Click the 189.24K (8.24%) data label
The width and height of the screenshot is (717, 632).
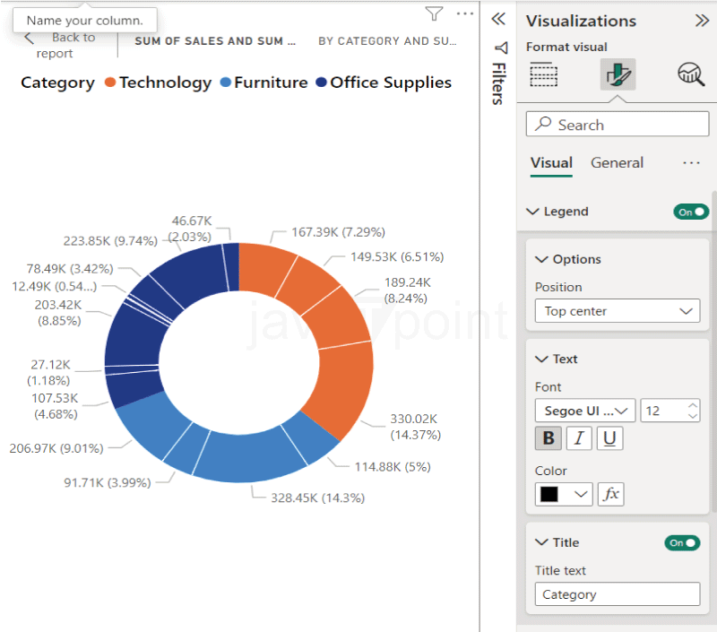407,290
